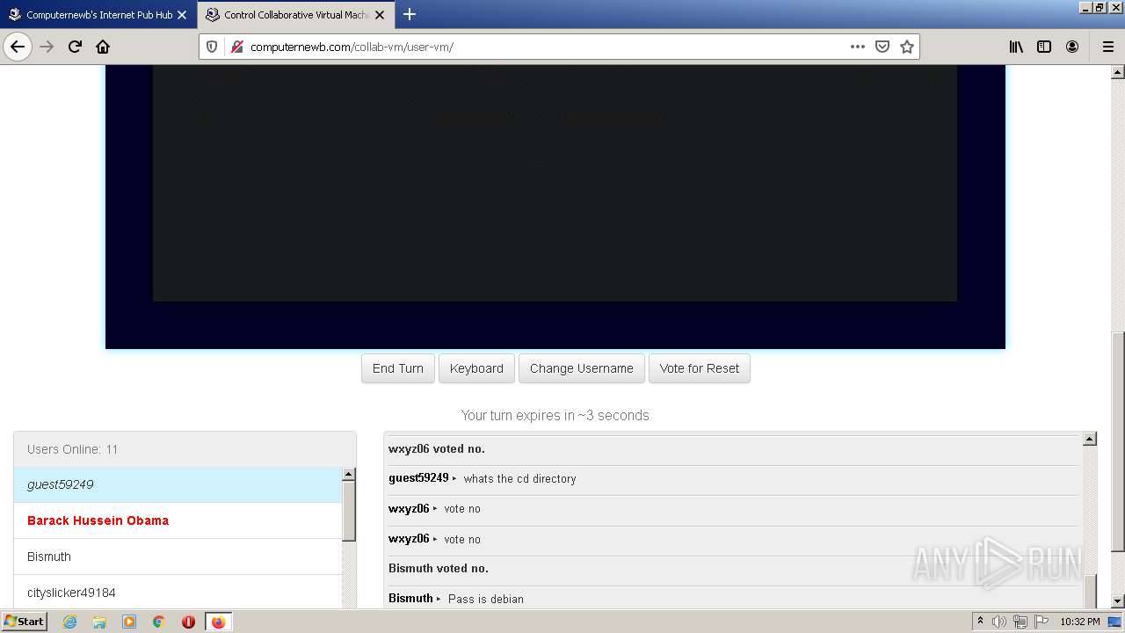Click the user list scroll-up arrow
The width and height of the screenshot is (1125, 633).
(349, 475)
